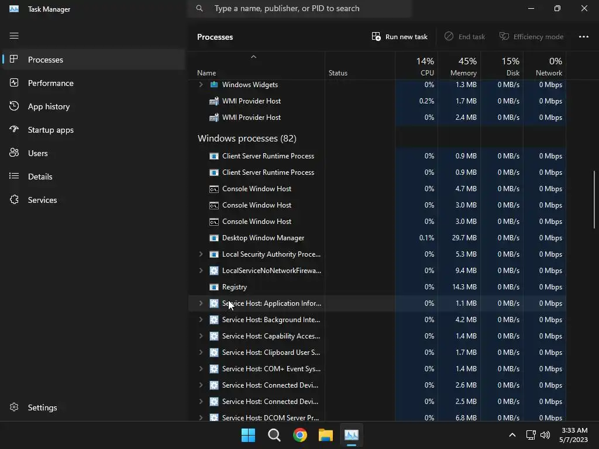This screenshot has width=599, height=449.
Task: Click the Registry process icon
Action: [x=214, y=286]
